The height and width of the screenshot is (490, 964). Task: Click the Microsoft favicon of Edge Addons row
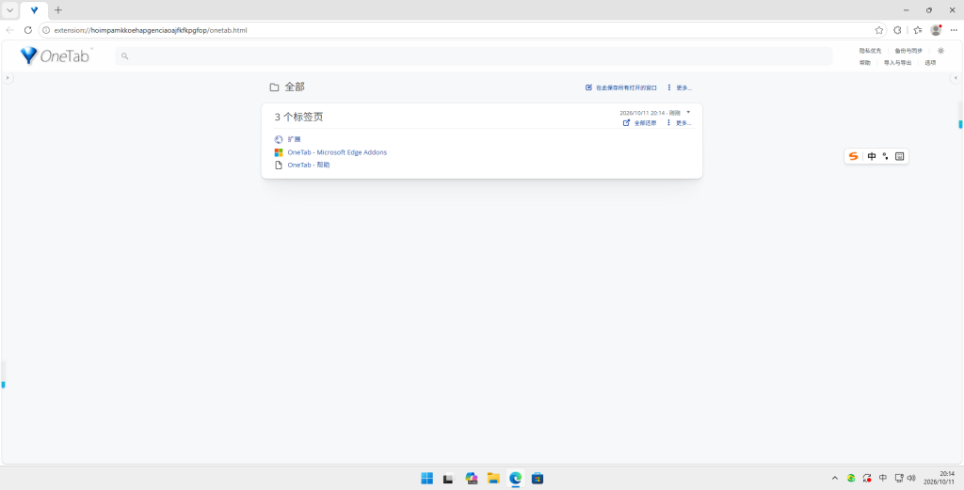point(279,152)
